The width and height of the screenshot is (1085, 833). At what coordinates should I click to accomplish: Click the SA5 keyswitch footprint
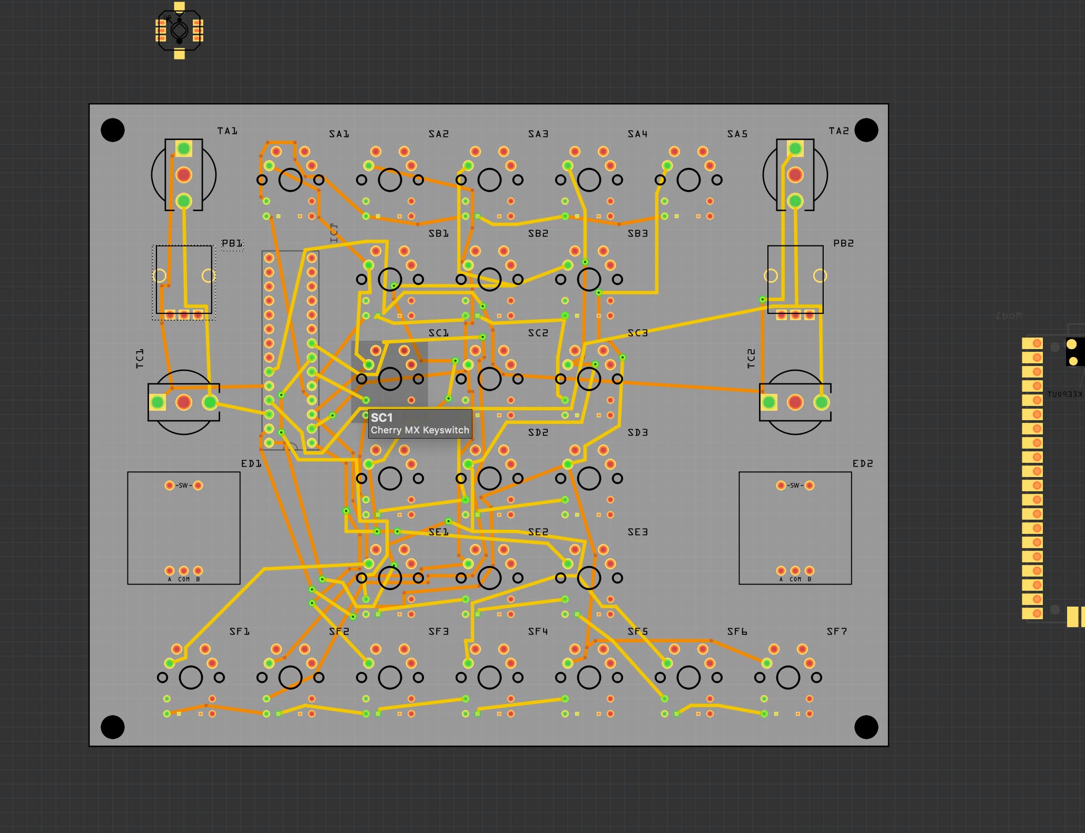688,179
